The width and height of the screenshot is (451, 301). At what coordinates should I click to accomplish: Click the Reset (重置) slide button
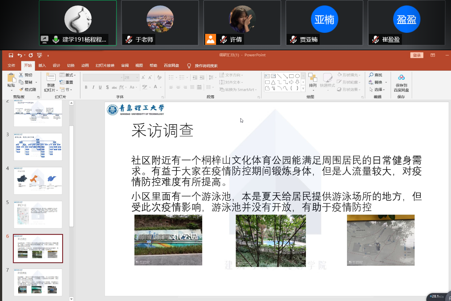67,82
